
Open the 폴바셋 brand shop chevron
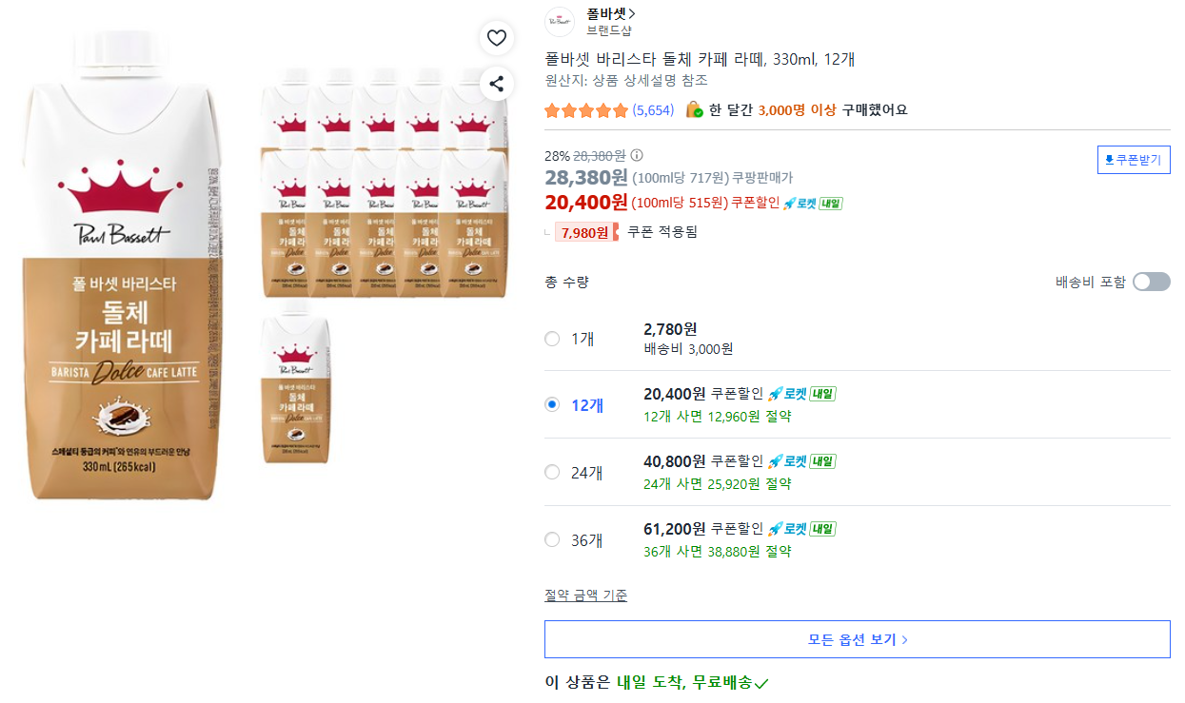pyautogui.click(x=633, y=14)
